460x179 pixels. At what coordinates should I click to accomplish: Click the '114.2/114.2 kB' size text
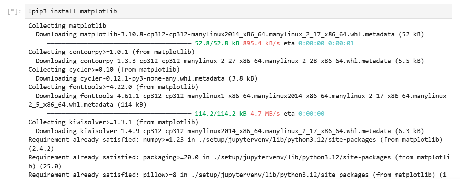coord(221,114)
